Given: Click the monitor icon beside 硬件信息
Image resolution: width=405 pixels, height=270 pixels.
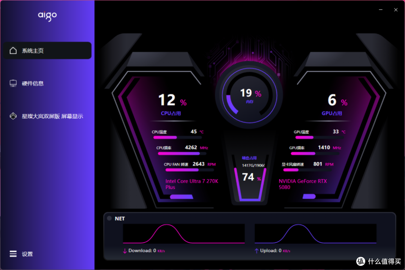Looking at the screenshot, I should point(13,83).
